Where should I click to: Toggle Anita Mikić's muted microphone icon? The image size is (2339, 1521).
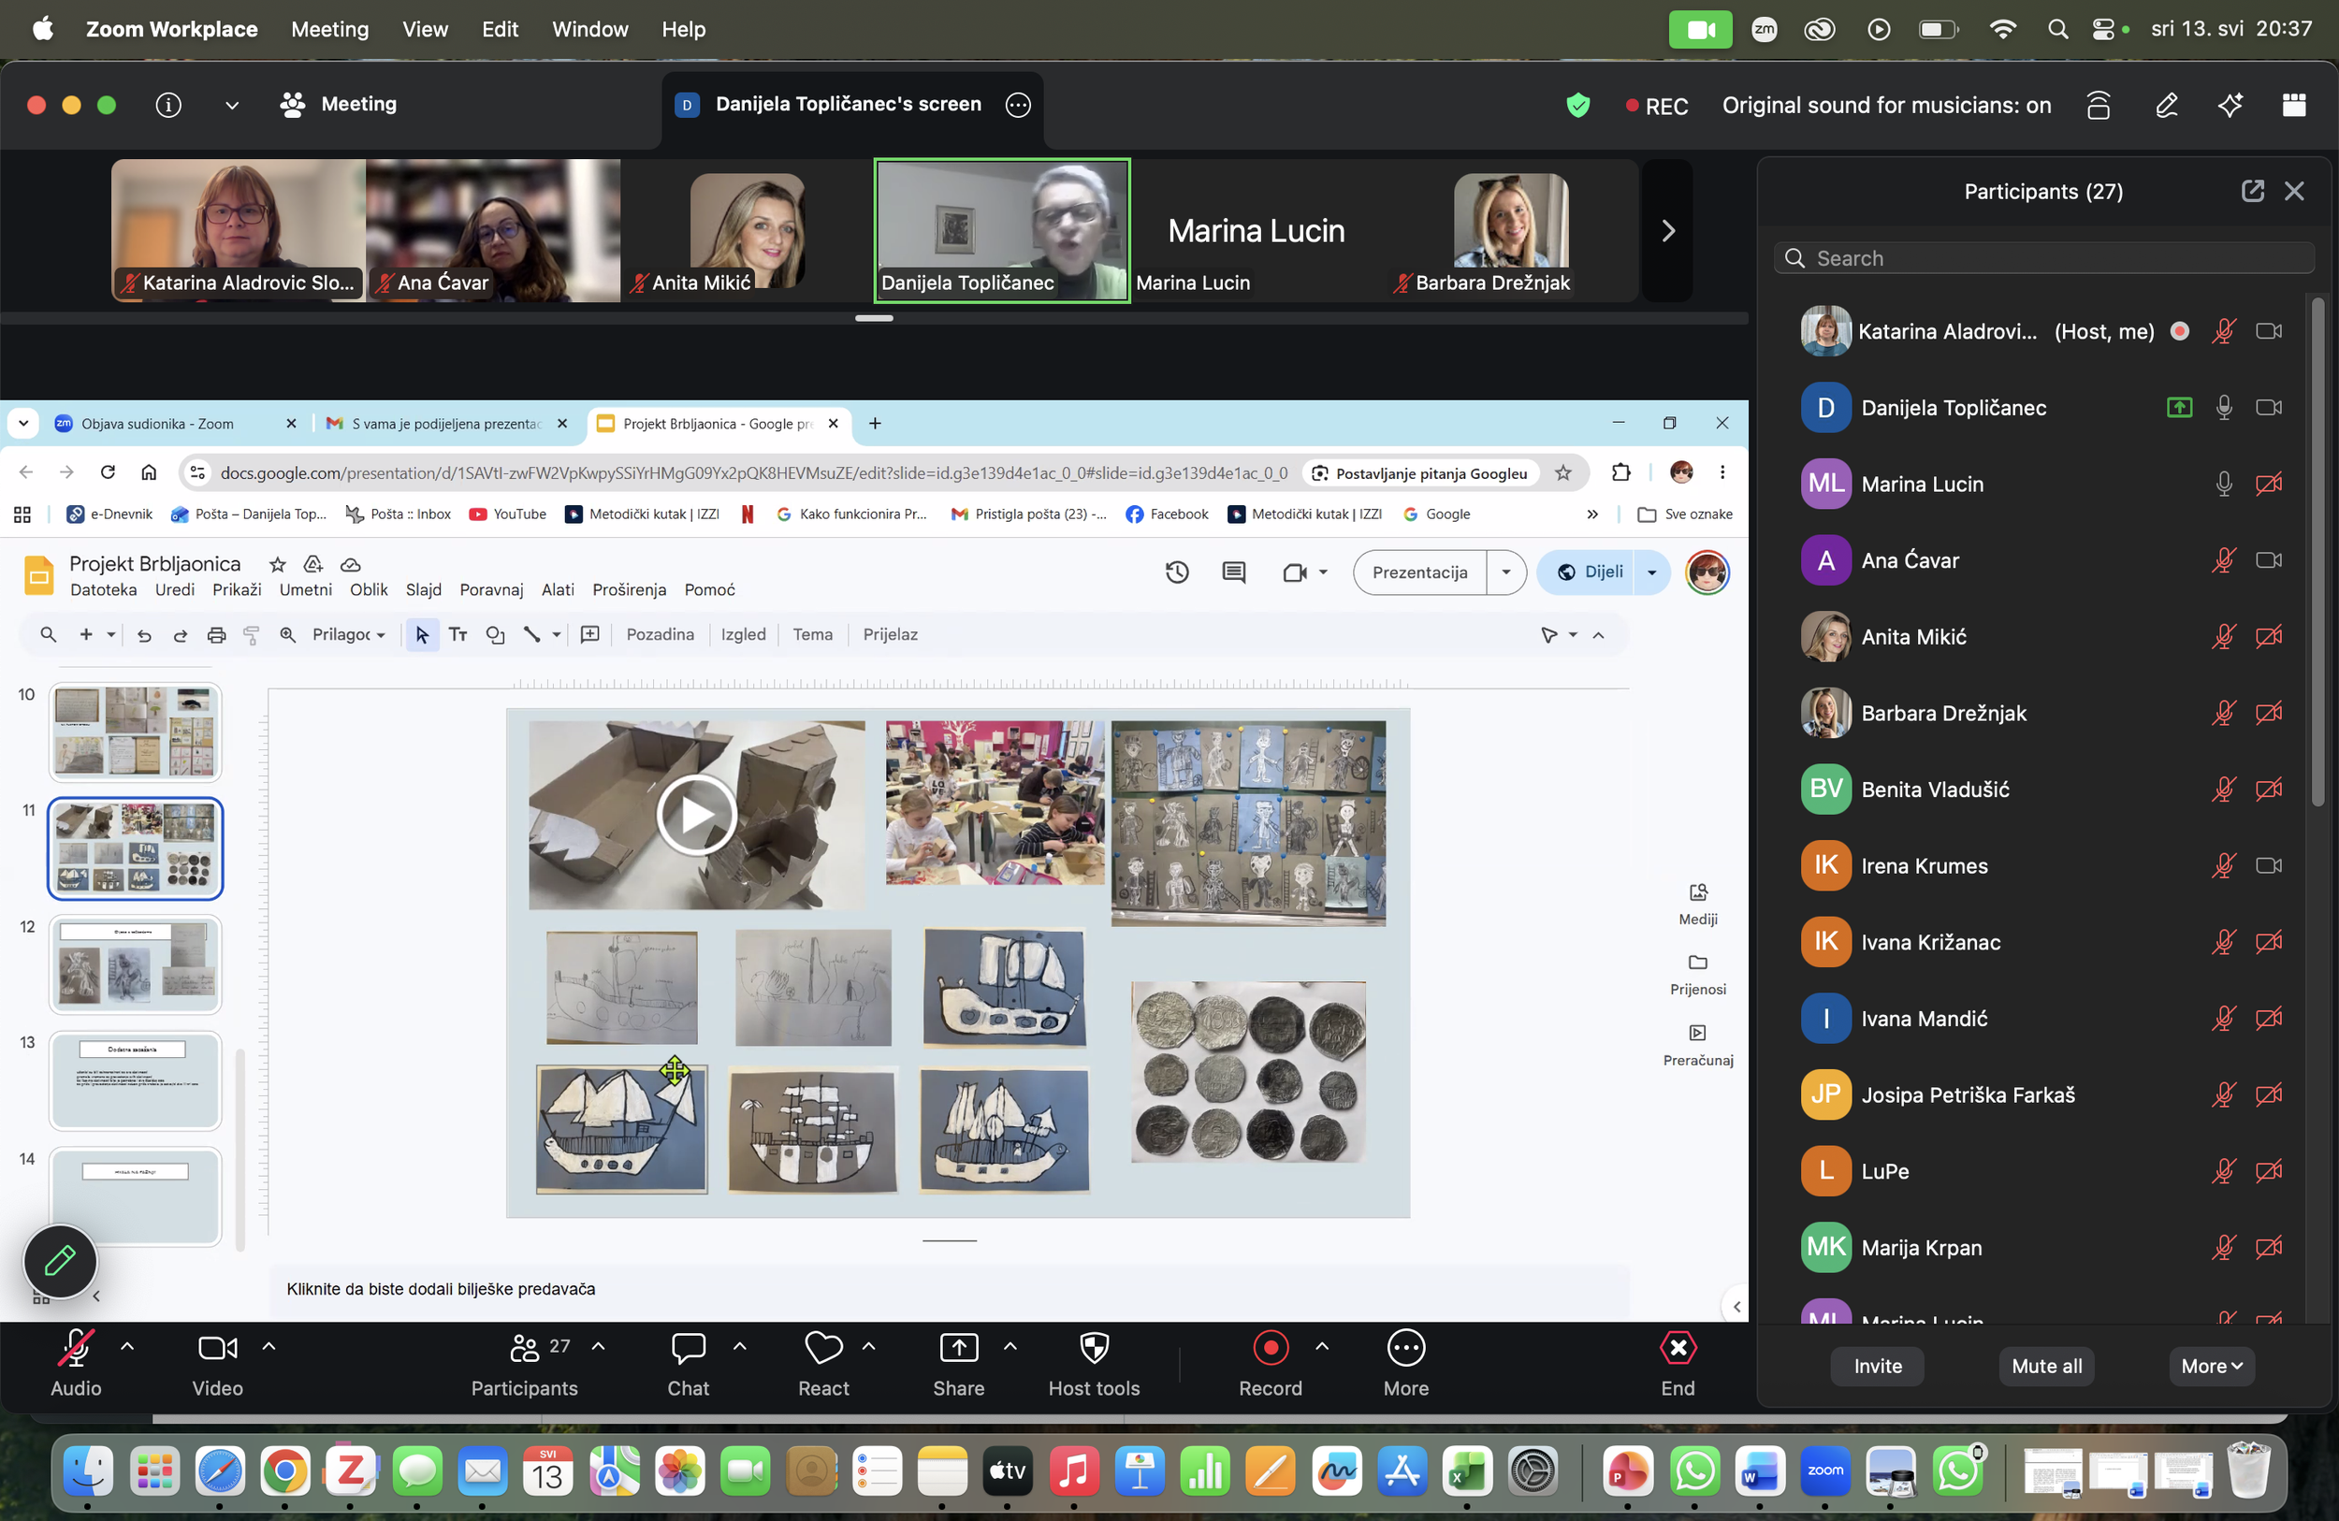[2223, 637]
